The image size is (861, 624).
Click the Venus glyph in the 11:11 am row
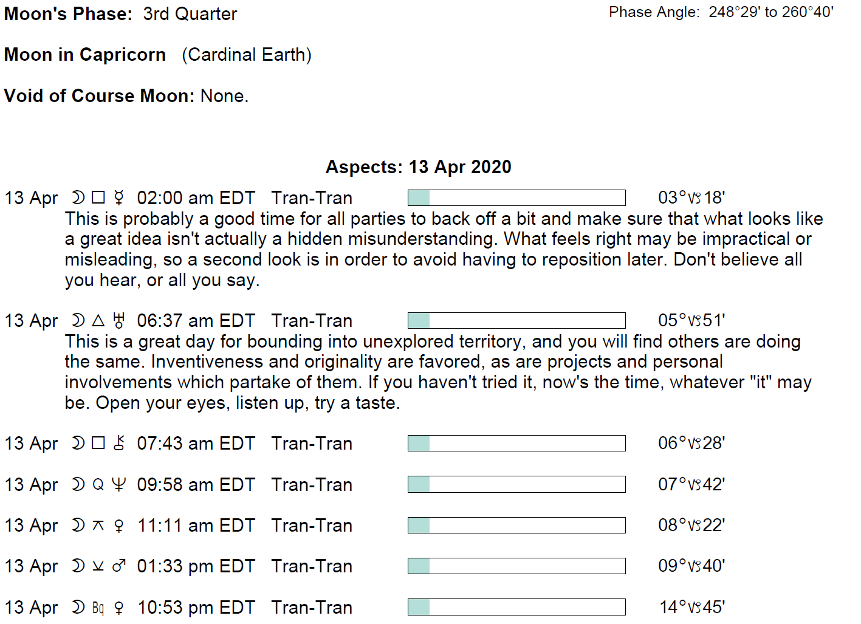point(119,526)
